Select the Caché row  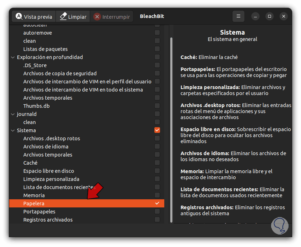(x=87, y=163)
